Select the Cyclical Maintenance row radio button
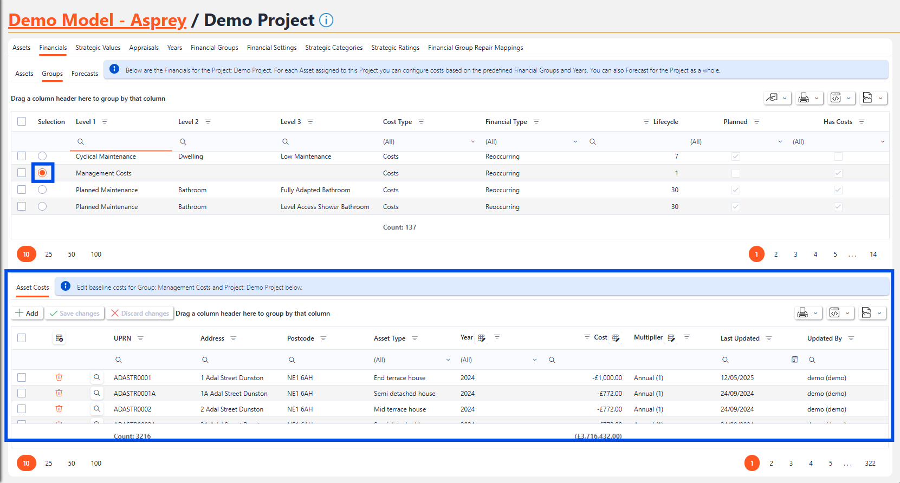Image resolution: width=900 pixels, height=483 pixels. [x=42, y=156]
